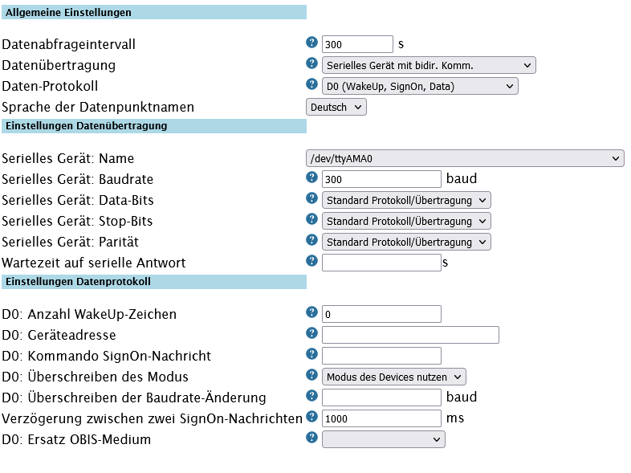Screen dimensions: 631x473
Task: Open the Datenübertragung dropdown
Action: coord(429,65)
